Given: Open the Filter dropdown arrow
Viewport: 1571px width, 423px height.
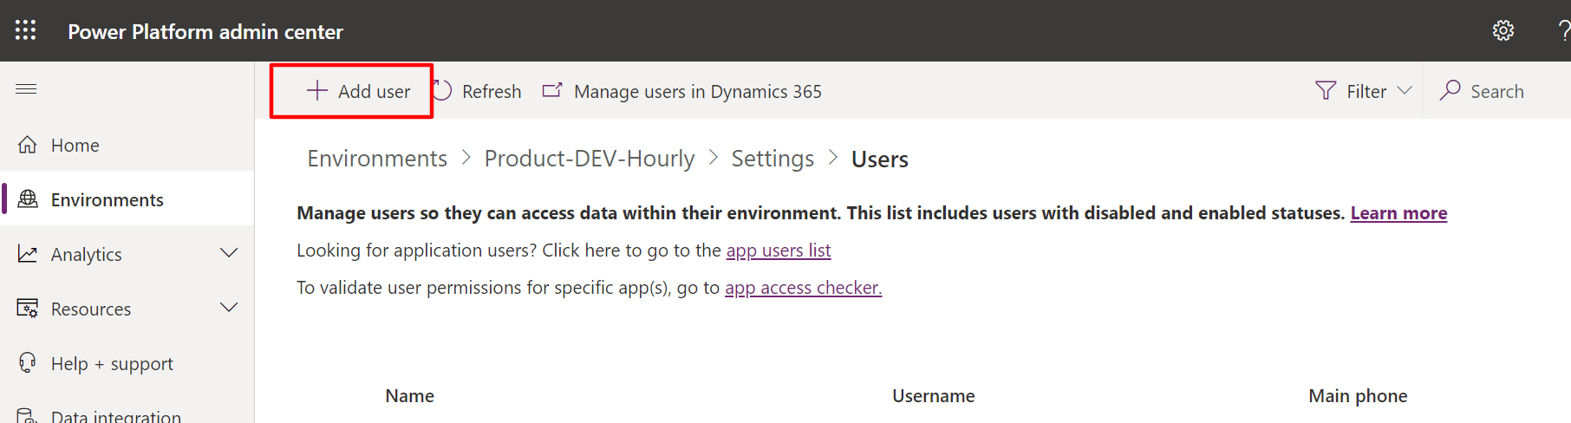Looking at the screenshot, I should click(1405, 91).
